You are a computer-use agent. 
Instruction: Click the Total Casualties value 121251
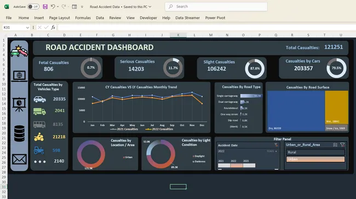[x=334, y=47]
